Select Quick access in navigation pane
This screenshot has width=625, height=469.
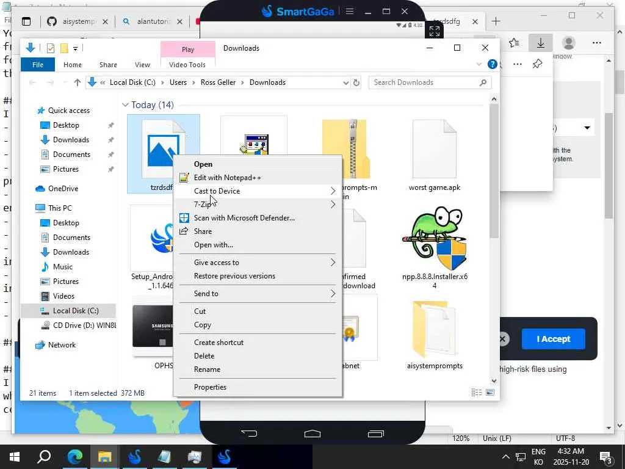pyautogui.click(x=68, y=111)
